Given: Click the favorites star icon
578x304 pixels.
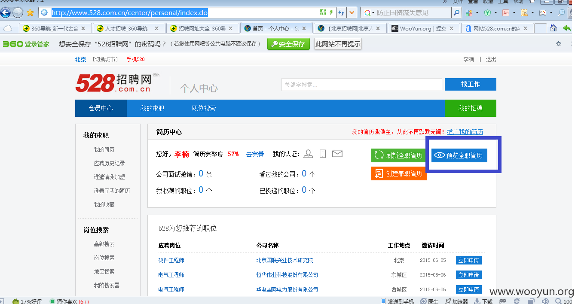Looking at the screenshot, I should click(30, 12).
